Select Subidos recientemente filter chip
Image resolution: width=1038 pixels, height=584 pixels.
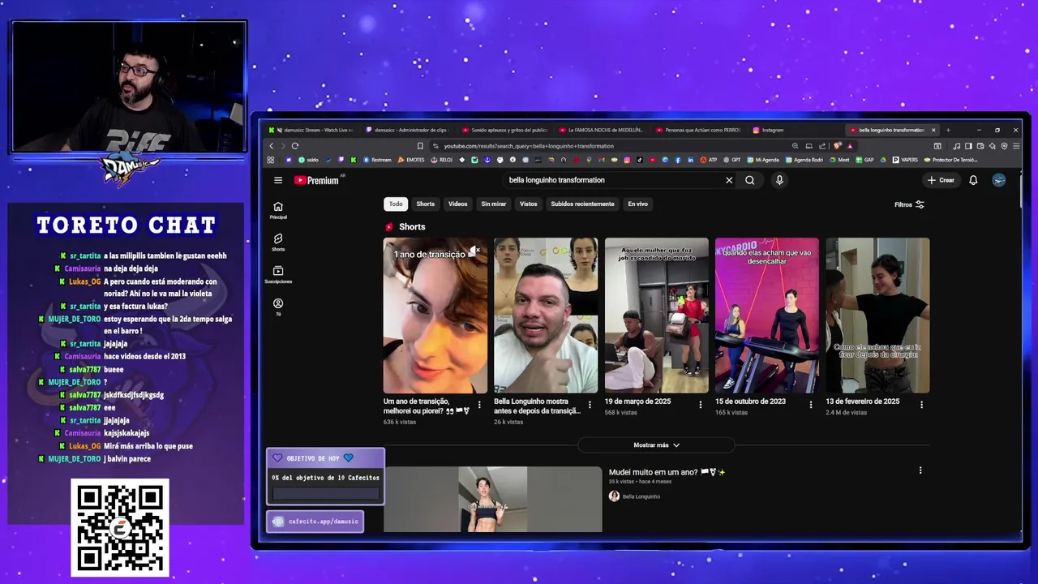582,204
